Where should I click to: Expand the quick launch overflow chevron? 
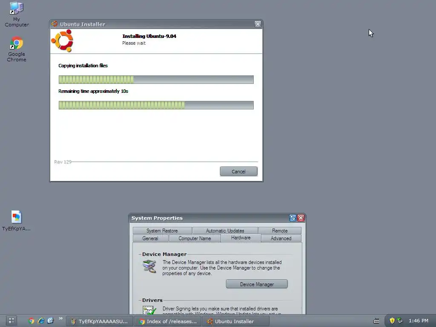click(x=60, y=318)
